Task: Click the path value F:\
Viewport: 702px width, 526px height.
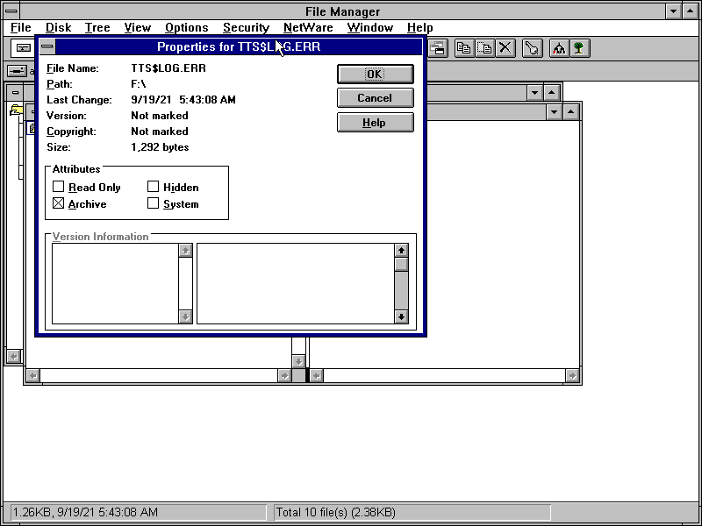Action: (x=139, y=83)
